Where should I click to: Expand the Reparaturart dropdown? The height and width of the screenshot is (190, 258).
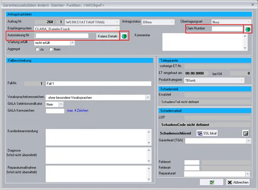pyautogui.click(x=247, y=174)
